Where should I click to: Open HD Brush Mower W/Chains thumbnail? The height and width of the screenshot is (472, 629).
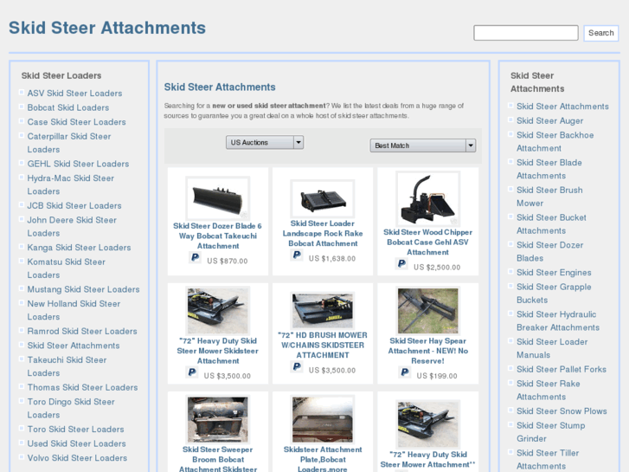point(323,311)
